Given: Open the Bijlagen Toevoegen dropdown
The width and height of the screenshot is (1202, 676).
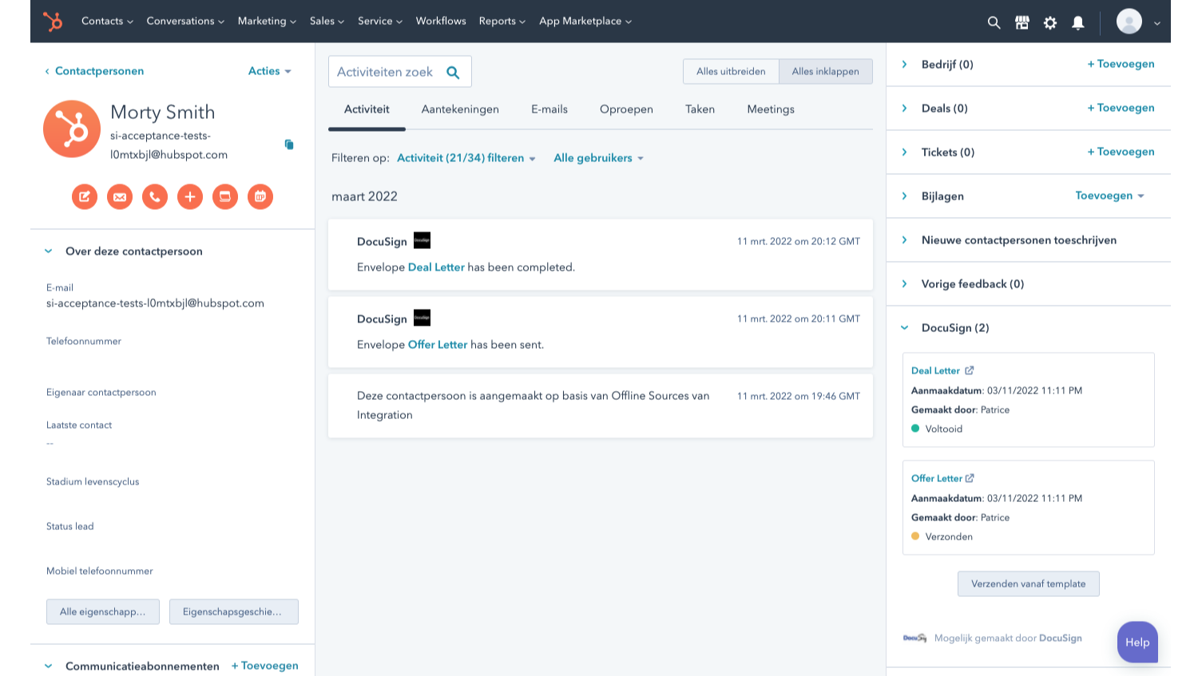Looking at the screenshot, I should coord(1110,196).
